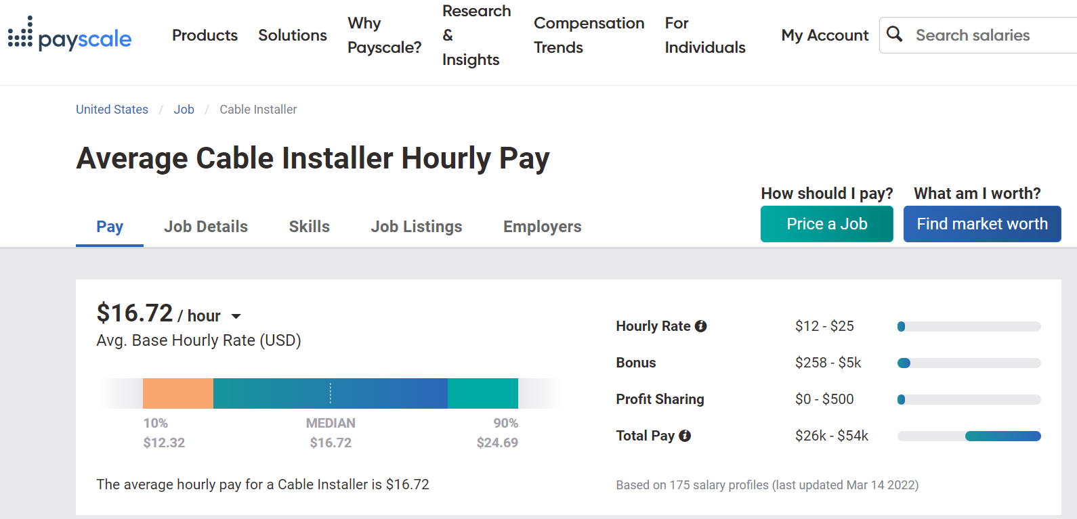The width and height of the screenshot is (1077, 519).
Task: Open the per-hour pay type dropdown arrow
Action: 236,316
